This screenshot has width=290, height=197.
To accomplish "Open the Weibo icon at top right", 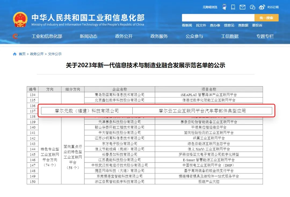I will pos(262,7).
